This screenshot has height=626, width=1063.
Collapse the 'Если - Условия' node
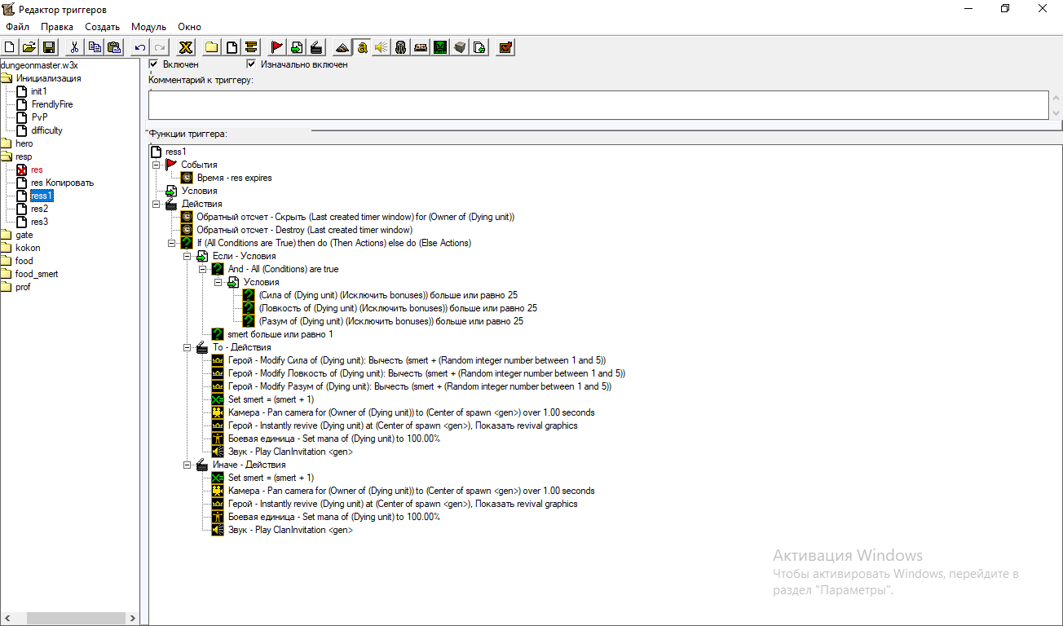point(187,256)
